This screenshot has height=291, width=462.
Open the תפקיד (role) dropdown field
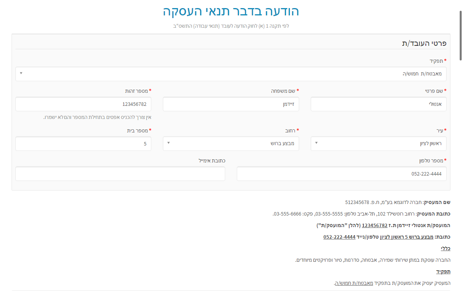click(x=231, y=74)
